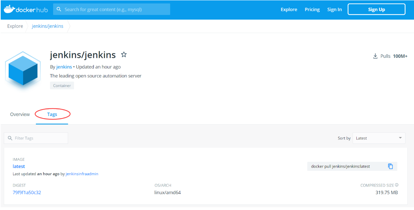Screen dimensions: 414x210
Task: Click 'The leading open source automation server' text
Action: tap(96, 76)
